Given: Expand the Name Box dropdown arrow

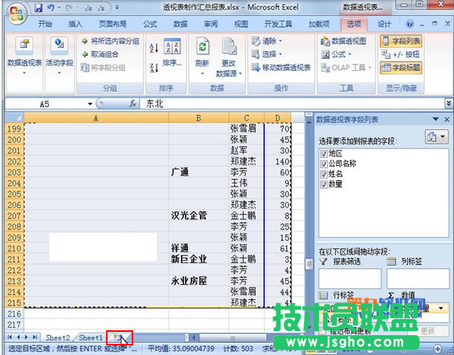Looking at the screenshot, I should coord(90,104).
